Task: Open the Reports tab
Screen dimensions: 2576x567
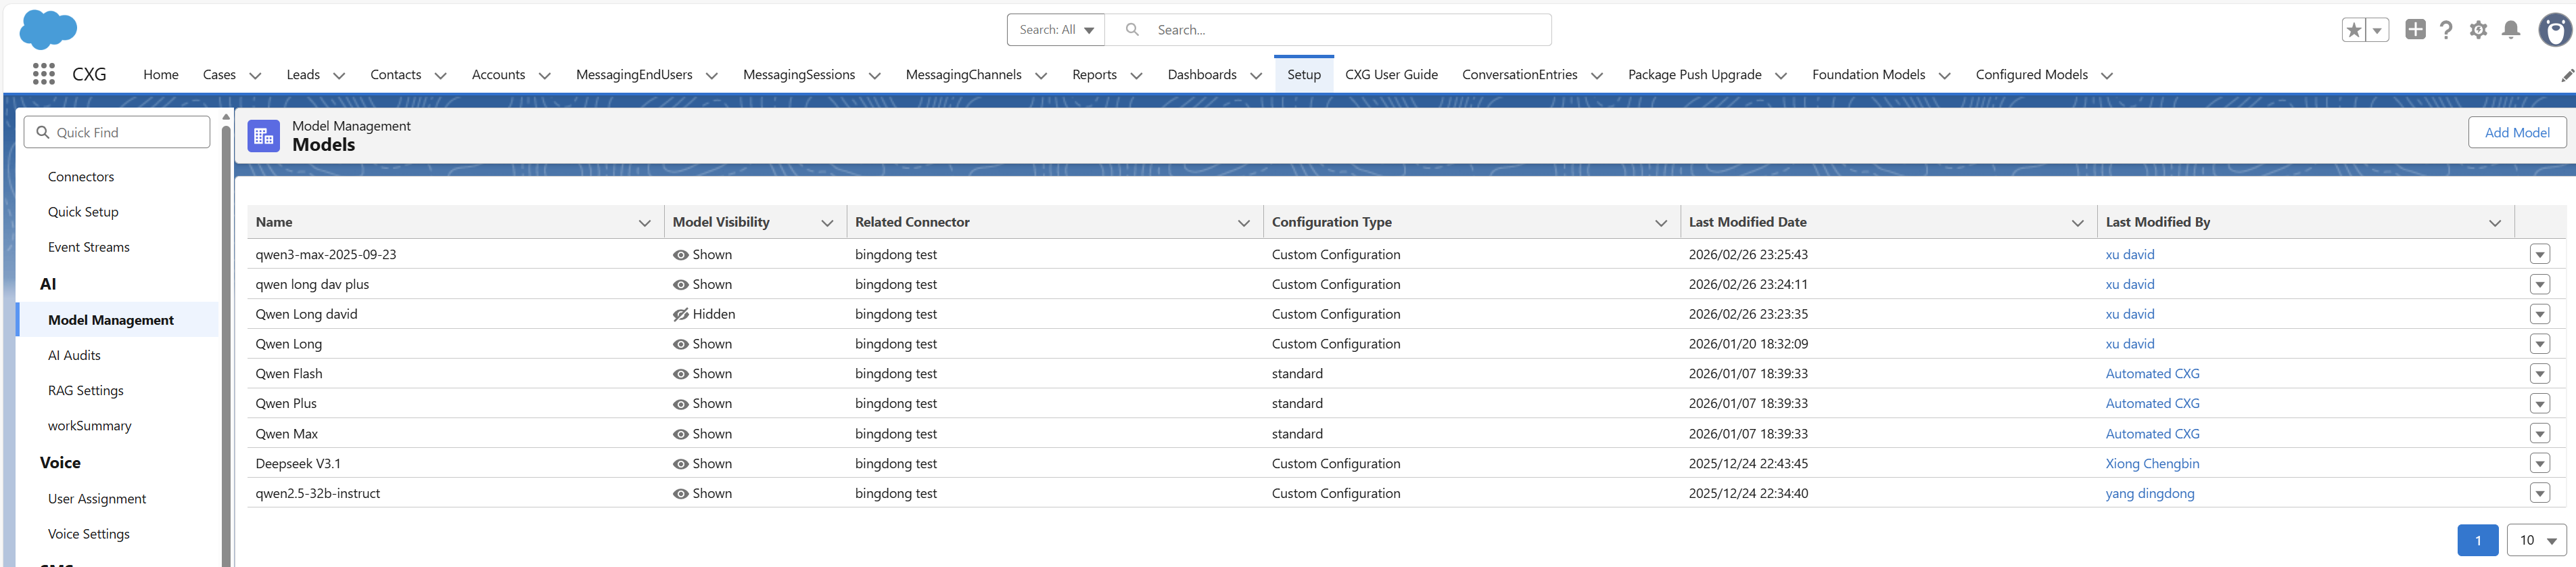Action: pos(1094,75)
